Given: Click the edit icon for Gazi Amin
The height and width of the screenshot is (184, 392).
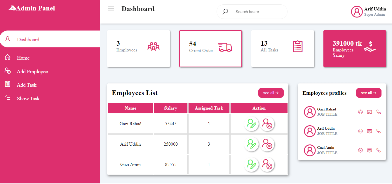Looking at the screenshot, I should (251, 165).
